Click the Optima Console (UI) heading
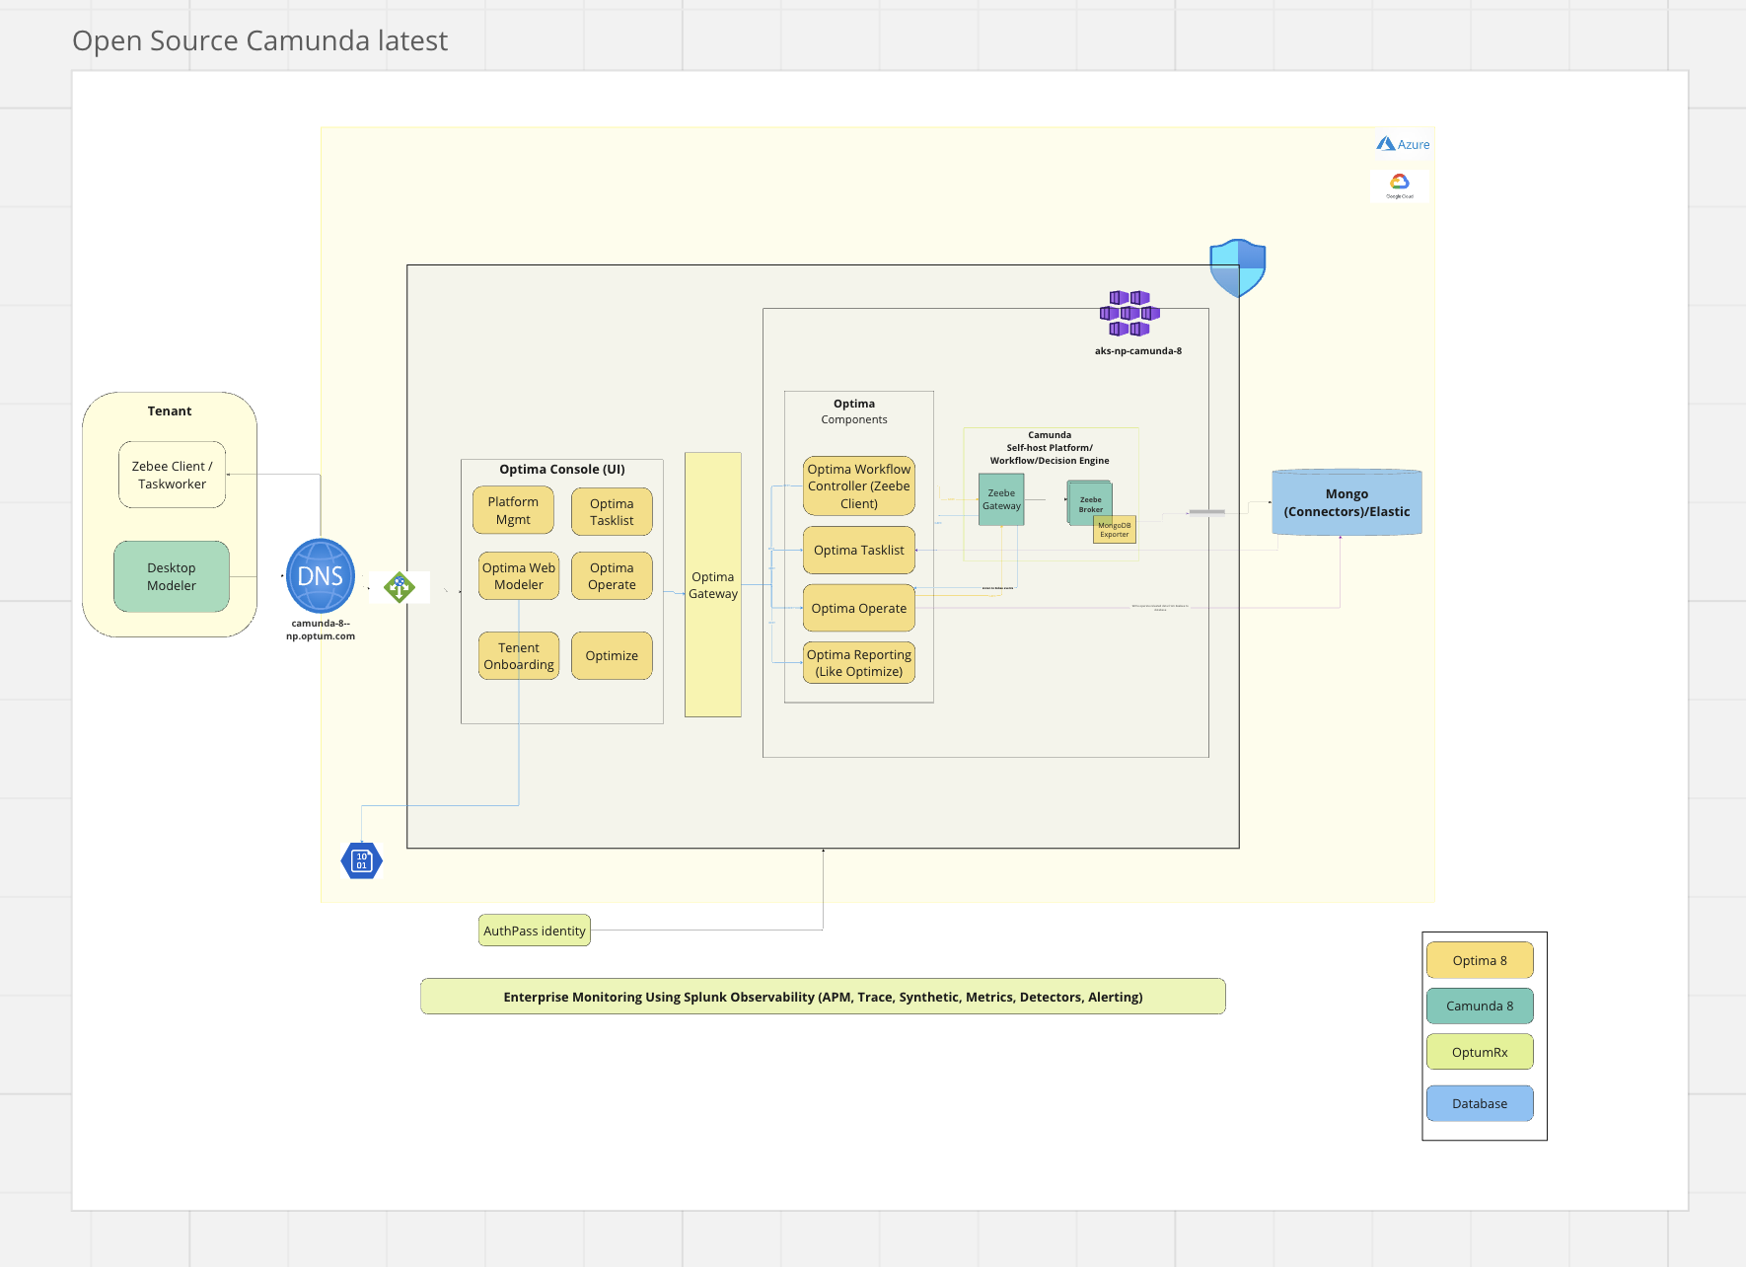 click(x=562, y=470)
